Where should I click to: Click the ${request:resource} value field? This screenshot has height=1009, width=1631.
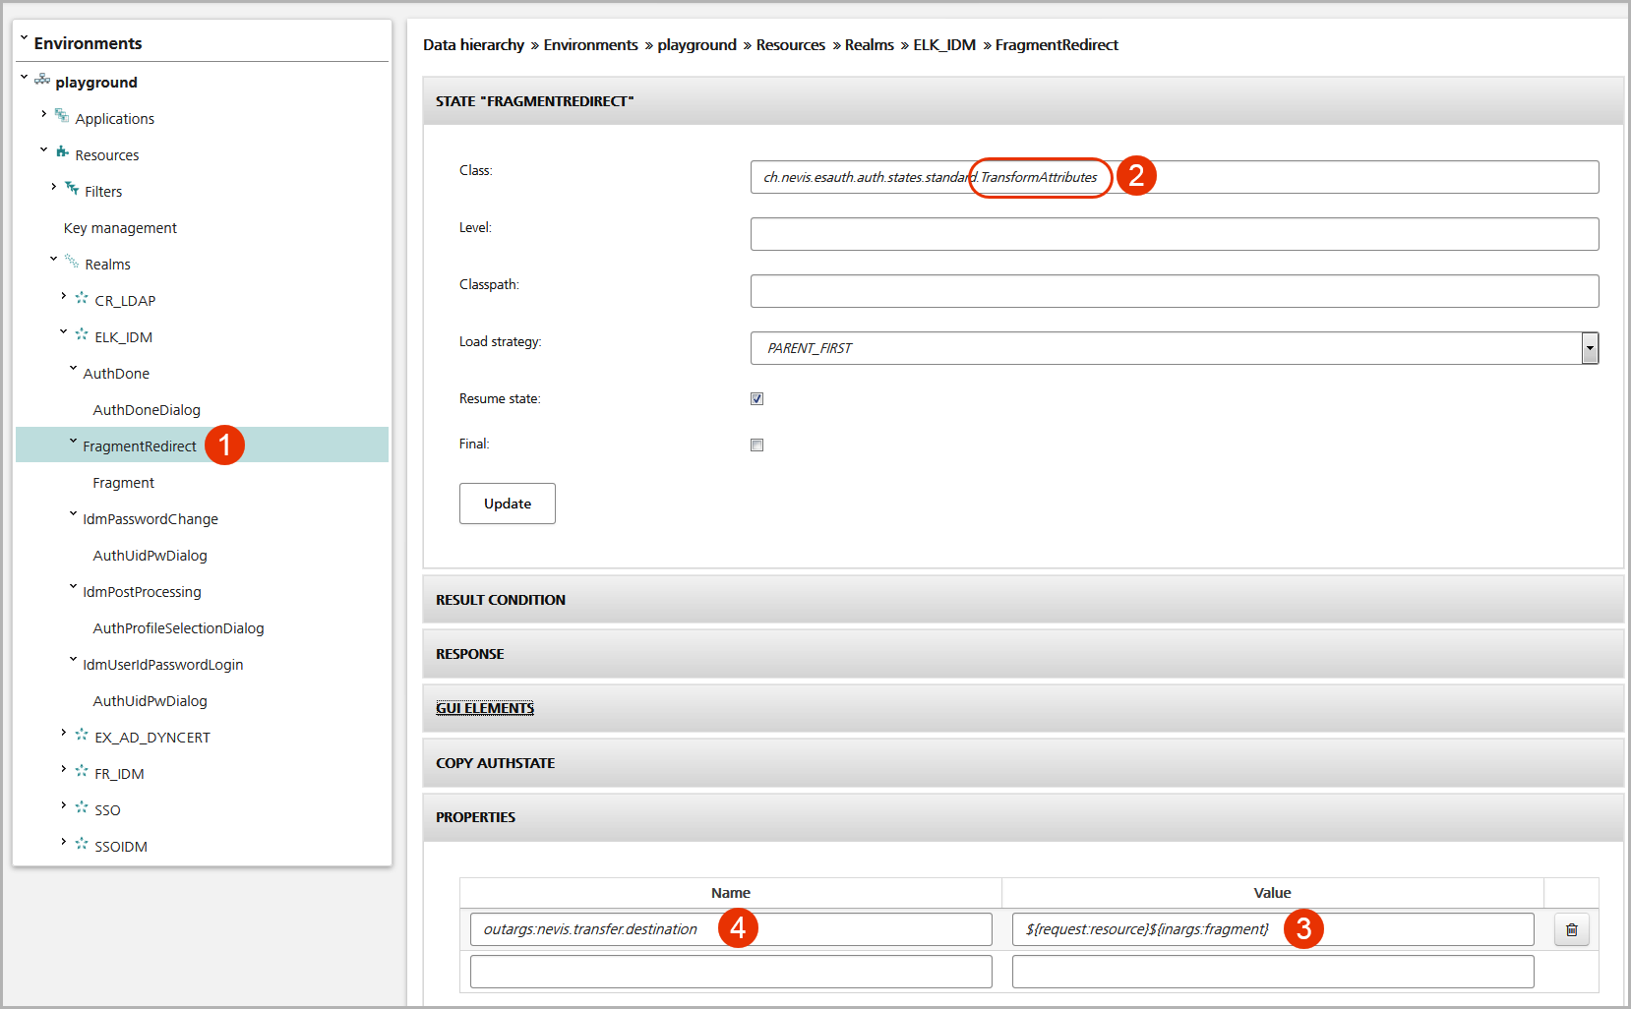(1273, 929)
